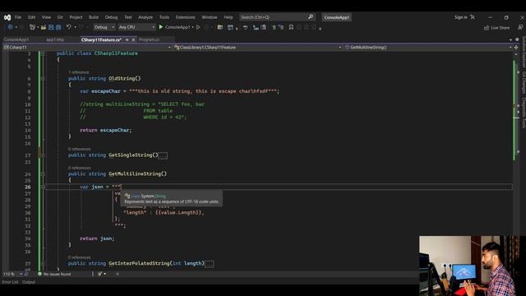Open the Help menu
The height and width of the screenshot is (296, 526).
[x=228, y=17]
